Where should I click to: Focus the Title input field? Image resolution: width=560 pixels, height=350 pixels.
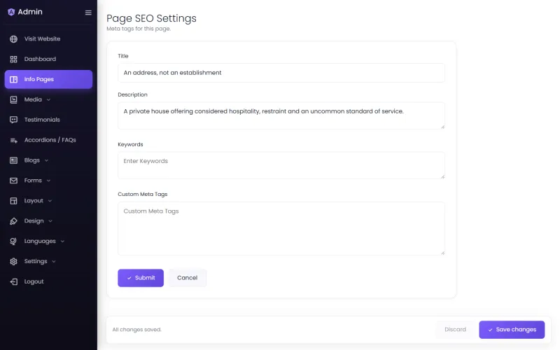281,73
